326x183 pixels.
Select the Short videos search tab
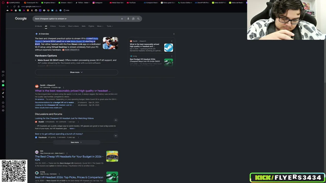pyautogui.click(x=73, y=26)
